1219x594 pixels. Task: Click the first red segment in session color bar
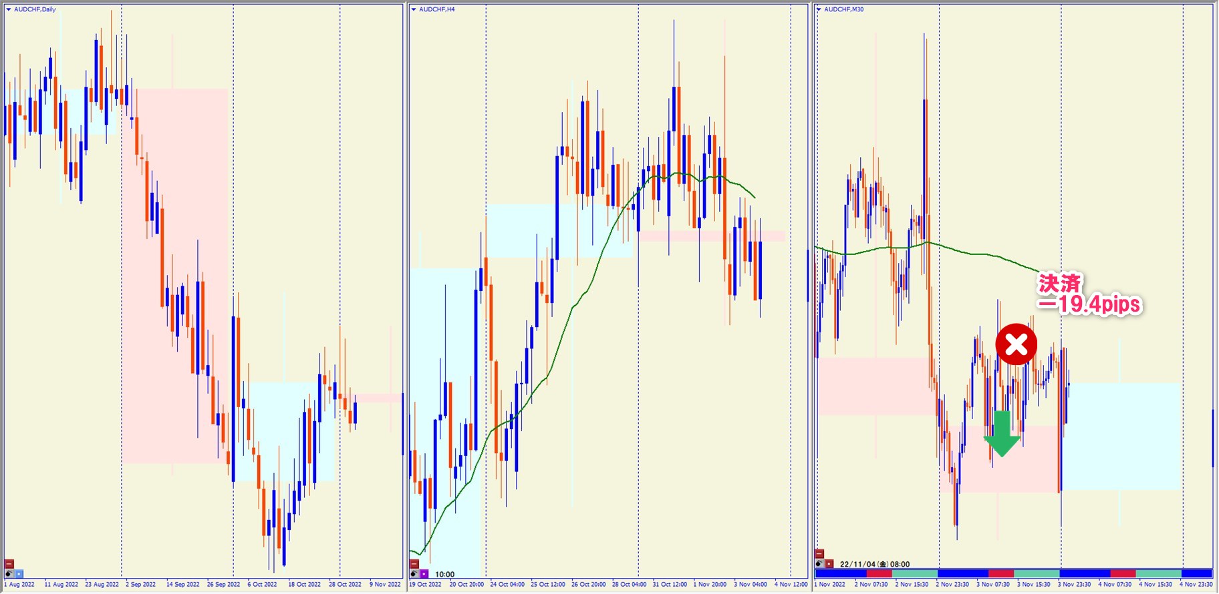[879, 573]
